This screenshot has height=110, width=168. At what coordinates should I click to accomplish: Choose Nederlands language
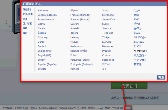click(x=76, y=46)
